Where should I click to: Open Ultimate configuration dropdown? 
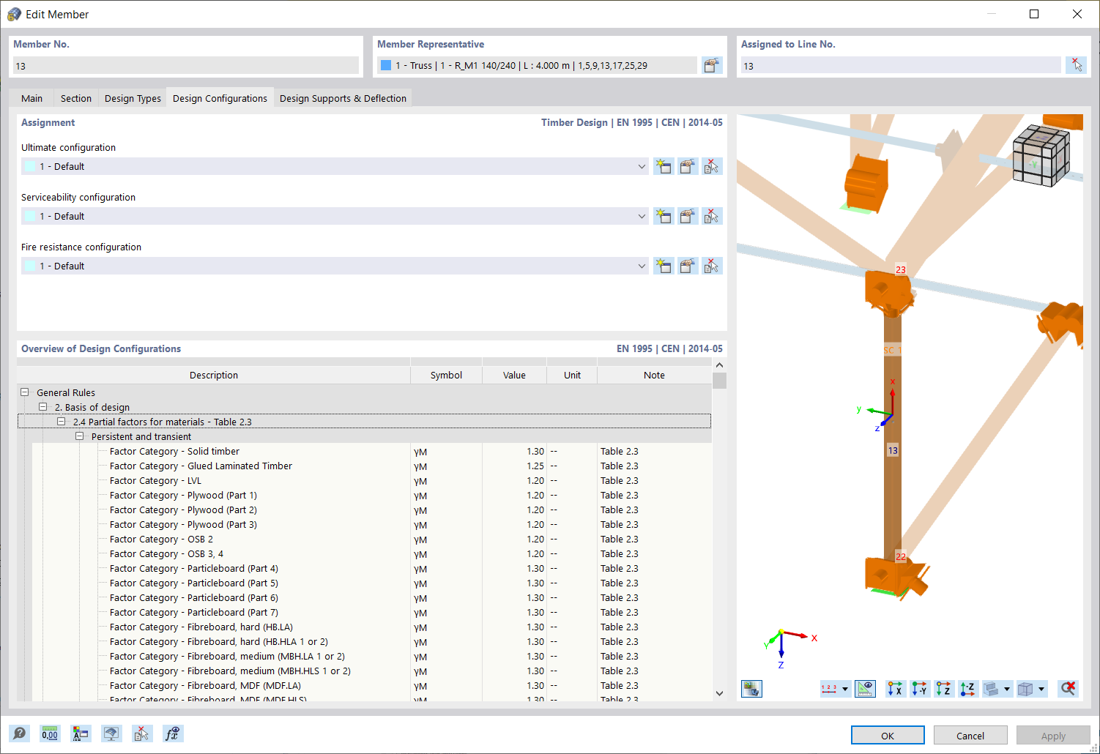642,166
